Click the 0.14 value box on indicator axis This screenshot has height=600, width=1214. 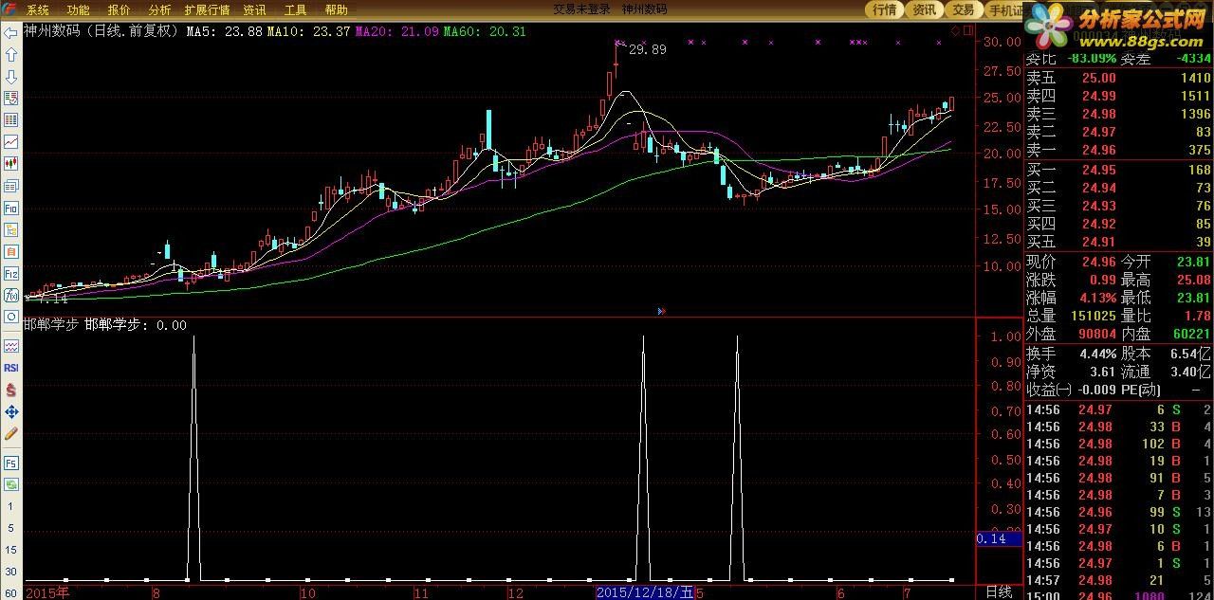[1000, 538]
